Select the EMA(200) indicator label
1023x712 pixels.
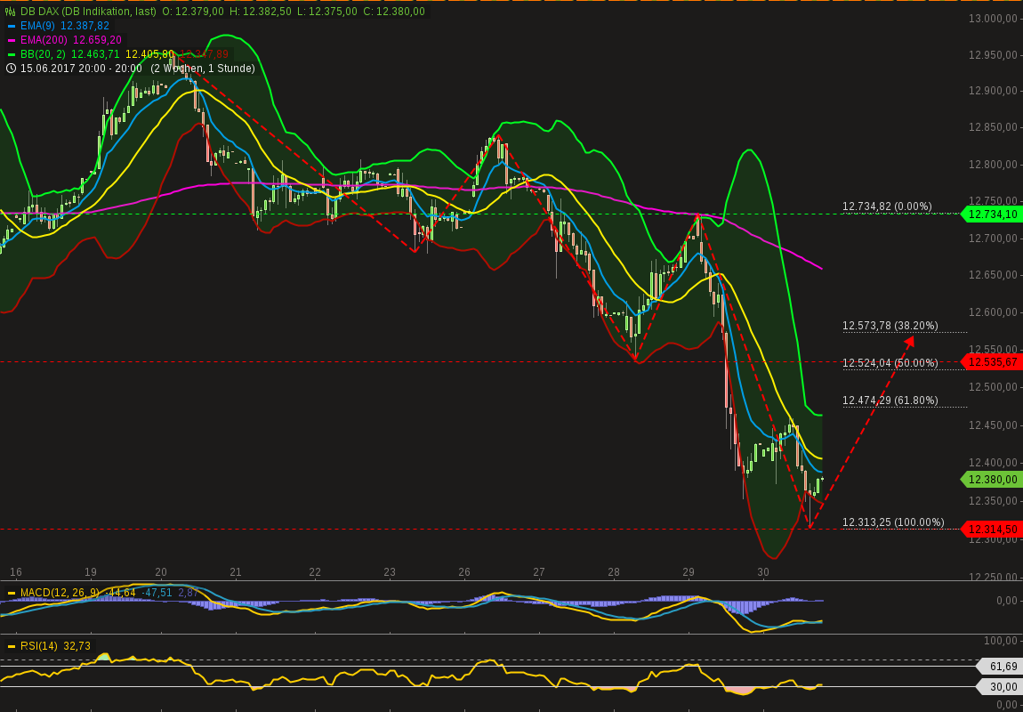coord(43,40)
